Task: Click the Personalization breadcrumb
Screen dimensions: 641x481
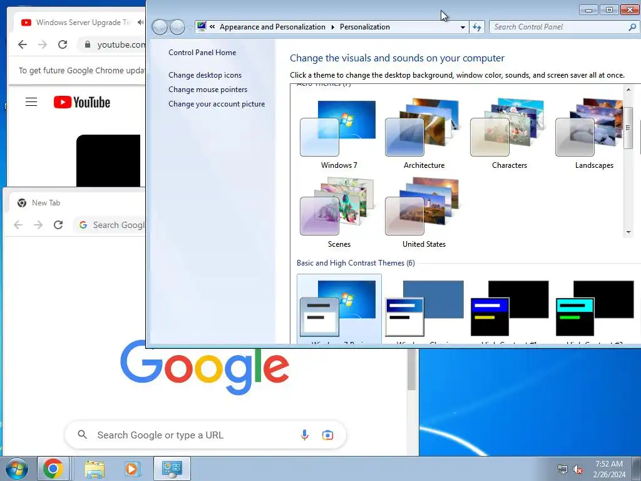Action: [x=365, y=27]
